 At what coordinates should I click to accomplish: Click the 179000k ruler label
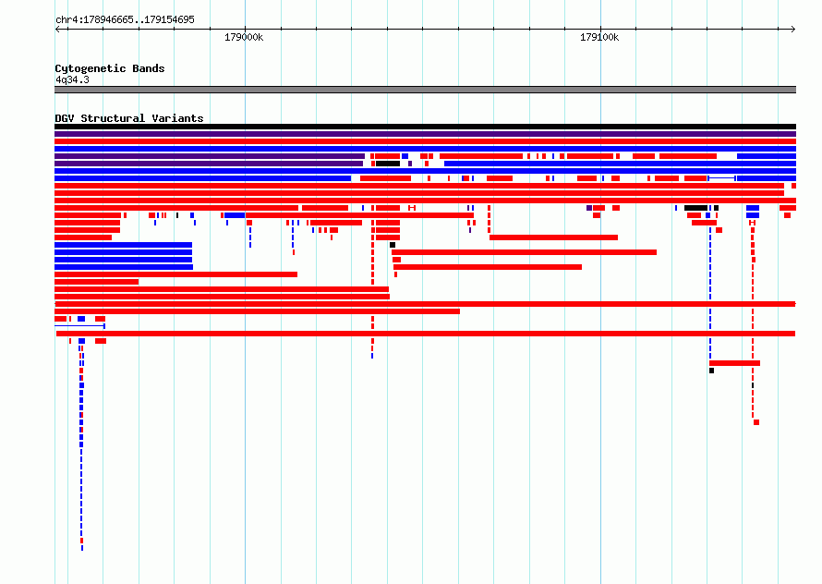[x=244, y=37]
